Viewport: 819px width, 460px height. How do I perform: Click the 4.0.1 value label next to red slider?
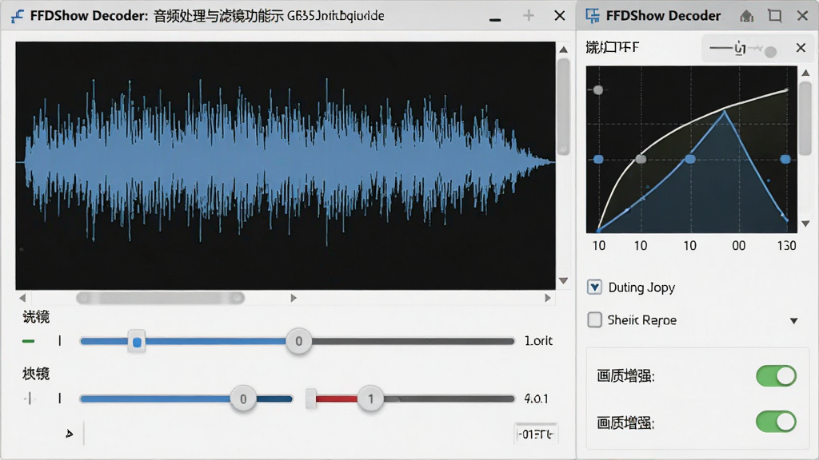537,399
